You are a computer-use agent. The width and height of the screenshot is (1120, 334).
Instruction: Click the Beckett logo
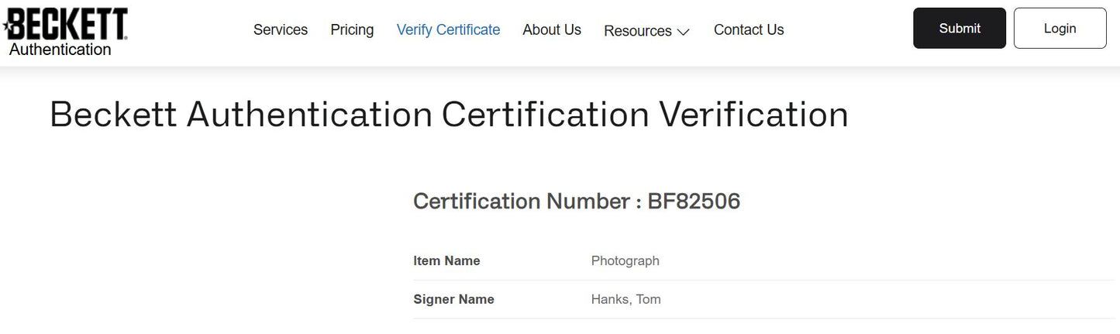coord(66,25)
